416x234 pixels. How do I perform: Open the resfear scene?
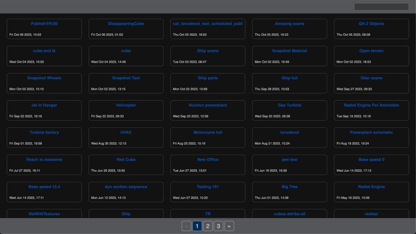[x=371, y=214]
